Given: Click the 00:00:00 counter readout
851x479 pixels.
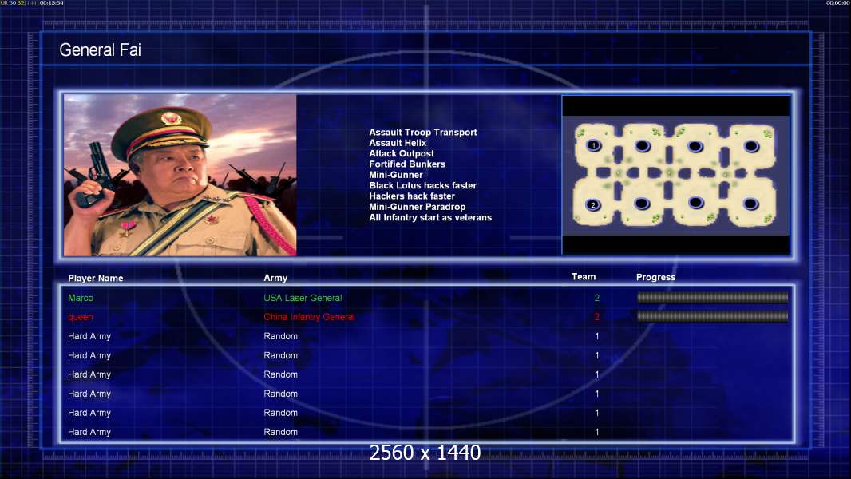Looking at the screenshot, I should pyautogui.click(x=838, y=2).
